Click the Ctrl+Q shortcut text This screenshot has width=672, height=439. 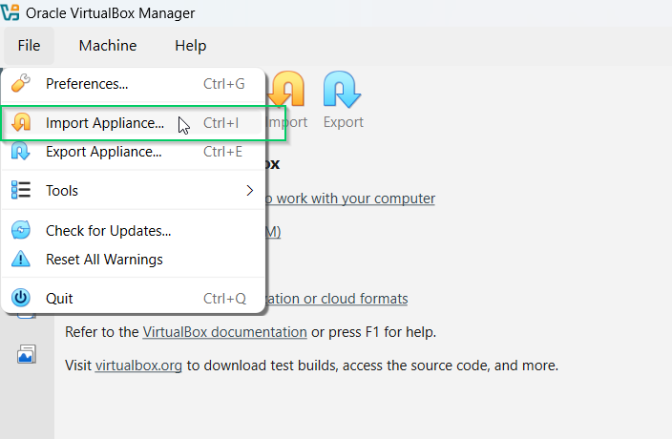[x=224, y=299]
